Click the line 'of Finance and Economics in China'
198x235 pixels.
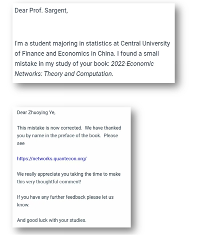[86, 54]
